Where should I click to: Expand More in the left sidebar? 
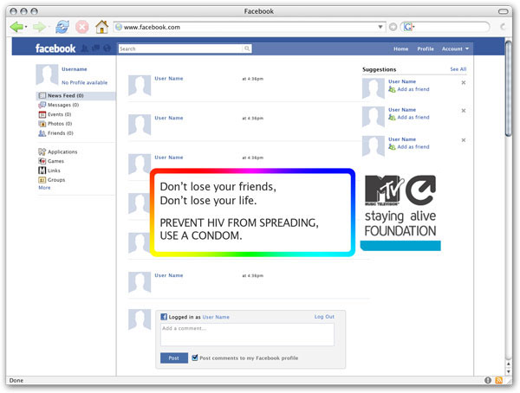coord(44,188)
